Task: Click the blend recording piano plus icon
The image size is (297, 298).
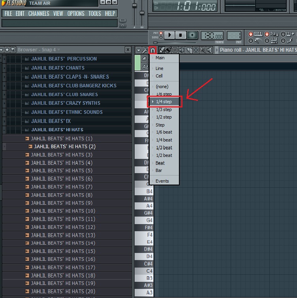Action: point(290,34)
